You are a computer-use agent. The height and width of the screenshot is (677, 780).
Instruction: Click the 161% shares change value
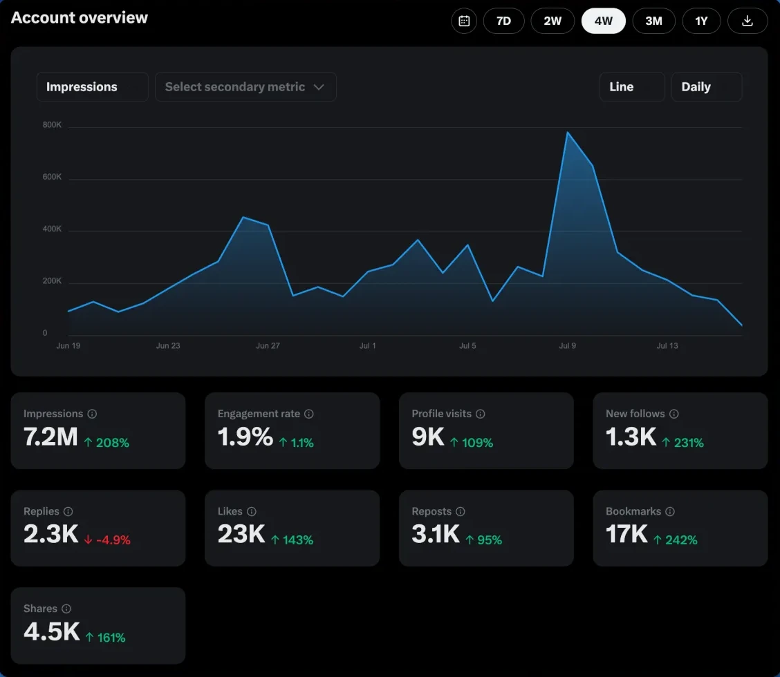[111, 637]
